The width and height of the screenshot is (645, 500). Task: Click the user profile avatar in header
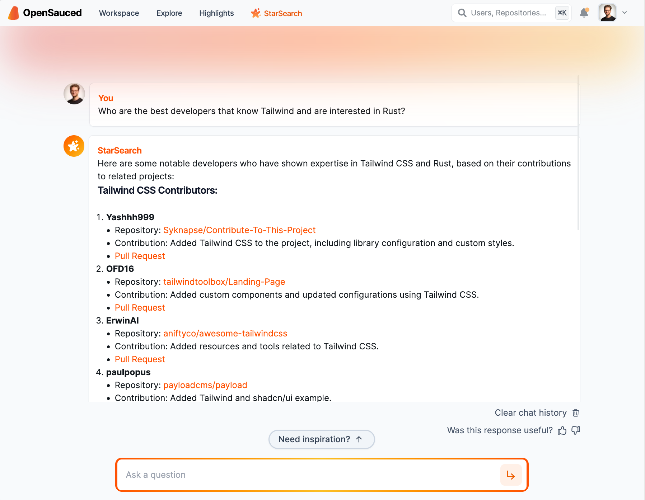pos(607,13)
